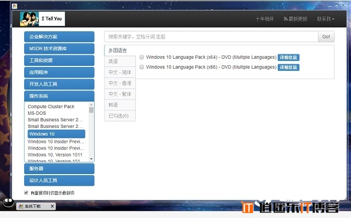Collapse the 操作系统 category panel

(59, 96)
